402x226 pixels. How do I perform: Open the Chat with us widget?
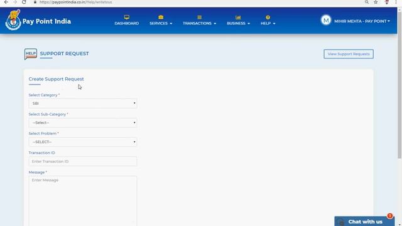pos(364,222)
